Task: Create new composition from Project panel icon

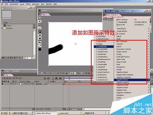Action: (x=10, y=58)
